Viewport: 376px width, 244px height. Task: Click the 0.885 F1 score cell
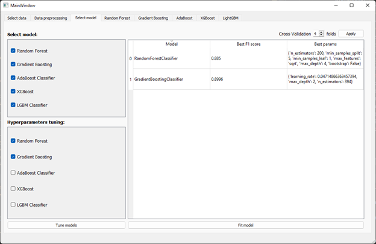(248, 58)
